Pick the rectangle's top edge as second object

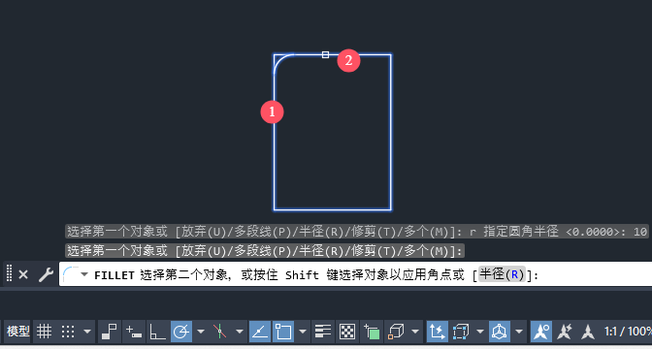(x=326, y=54)
